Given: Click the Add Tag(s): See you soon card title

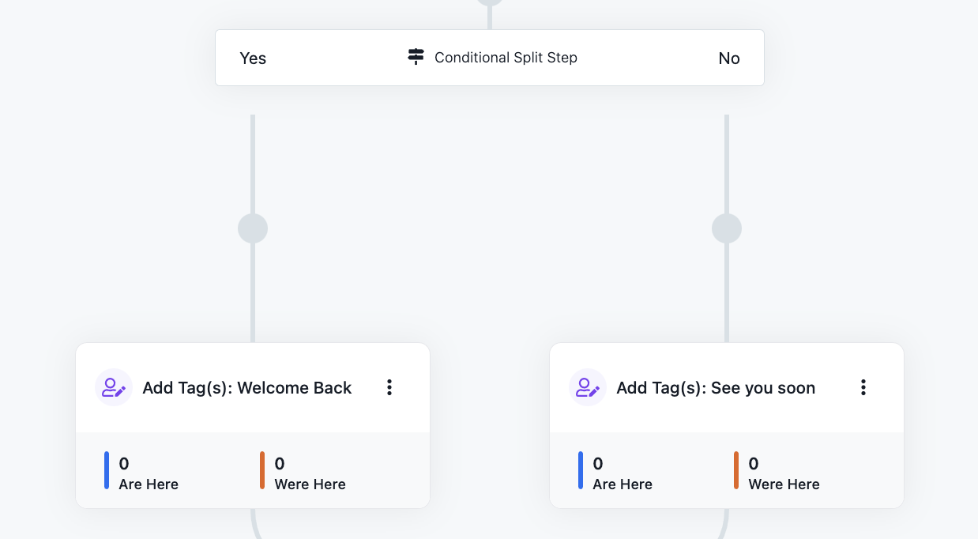Looking at the screenshot, I should pyautogui.click(x=716, y=387).
